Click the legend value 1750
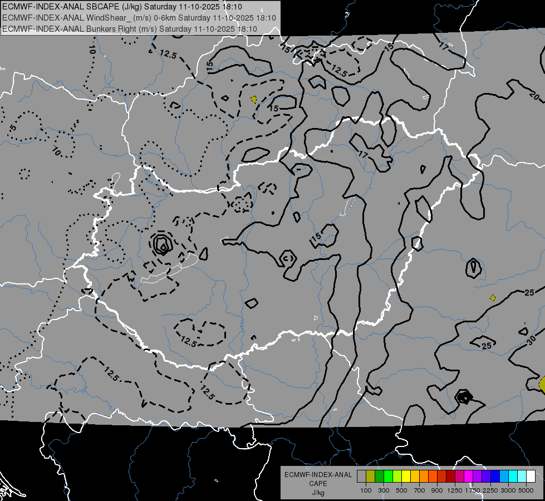 coord(473,490)
